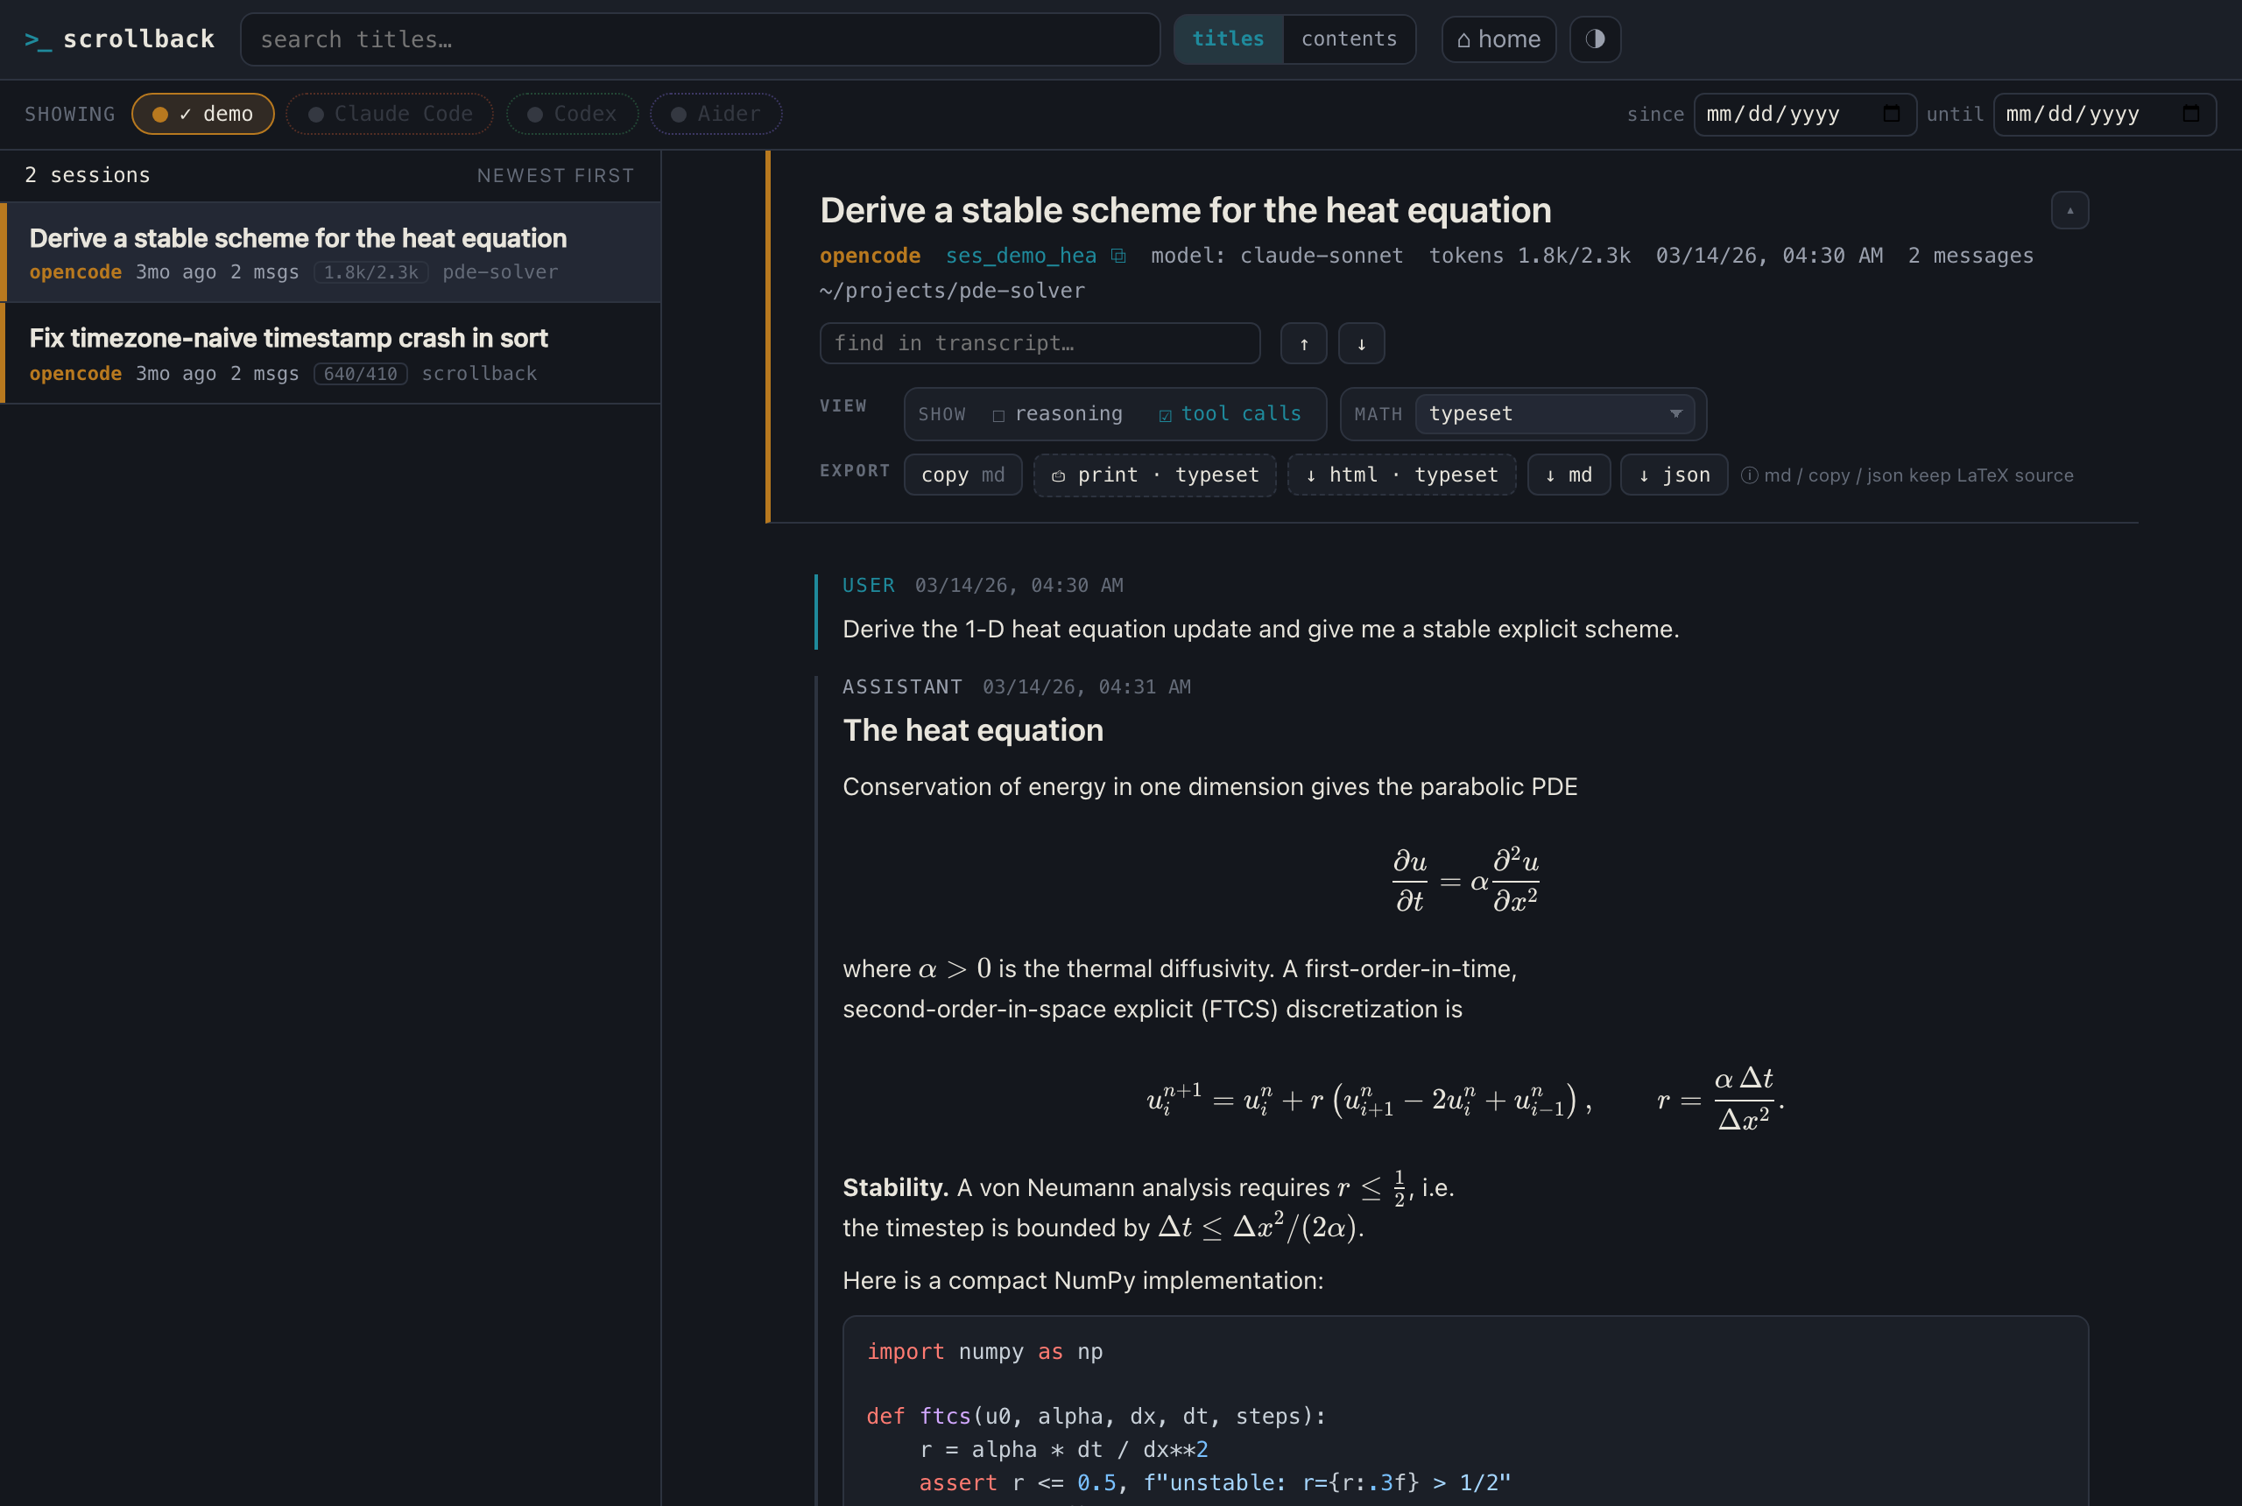Click the ASSISTANT message timestamp

[1087, 686]
